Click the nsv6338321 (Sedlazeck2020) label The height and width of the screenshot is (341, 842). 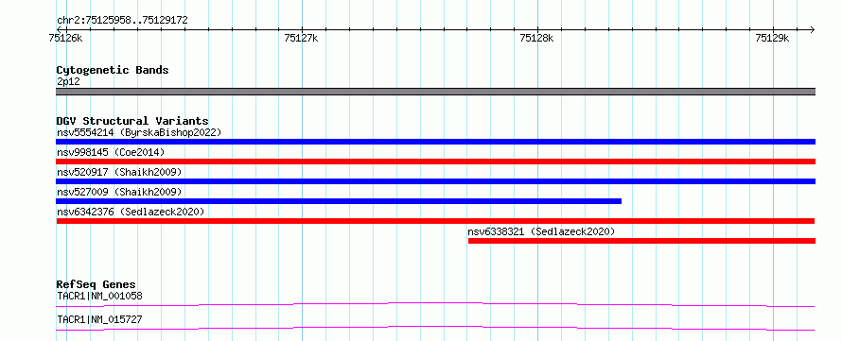click(x=541, y=231)
